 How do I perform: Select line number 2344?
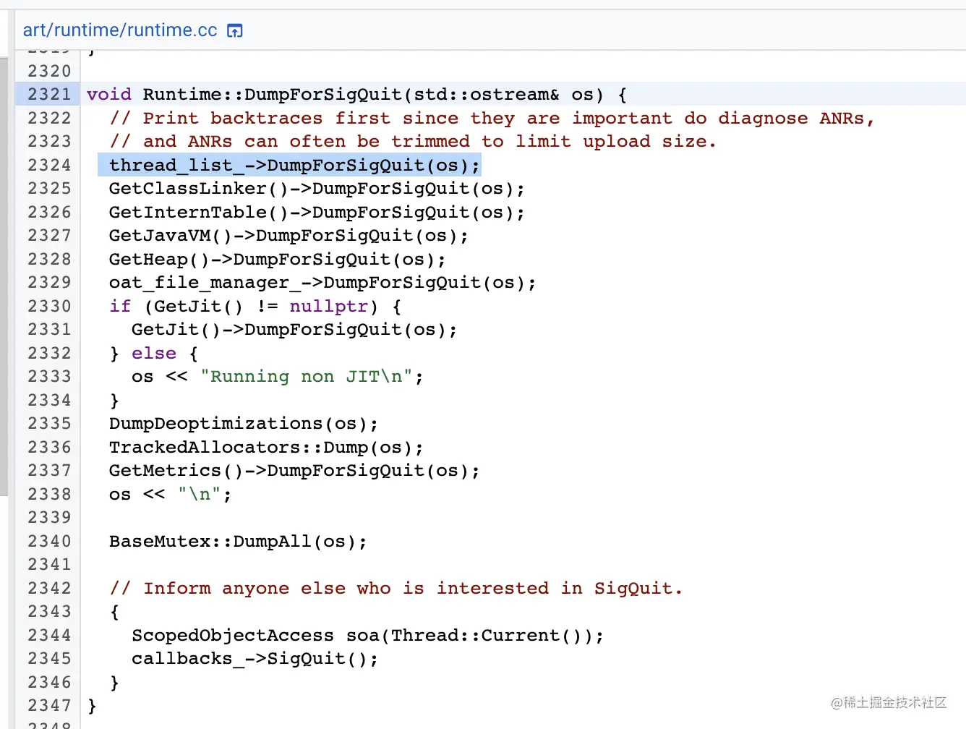click(x=49, y=635)
